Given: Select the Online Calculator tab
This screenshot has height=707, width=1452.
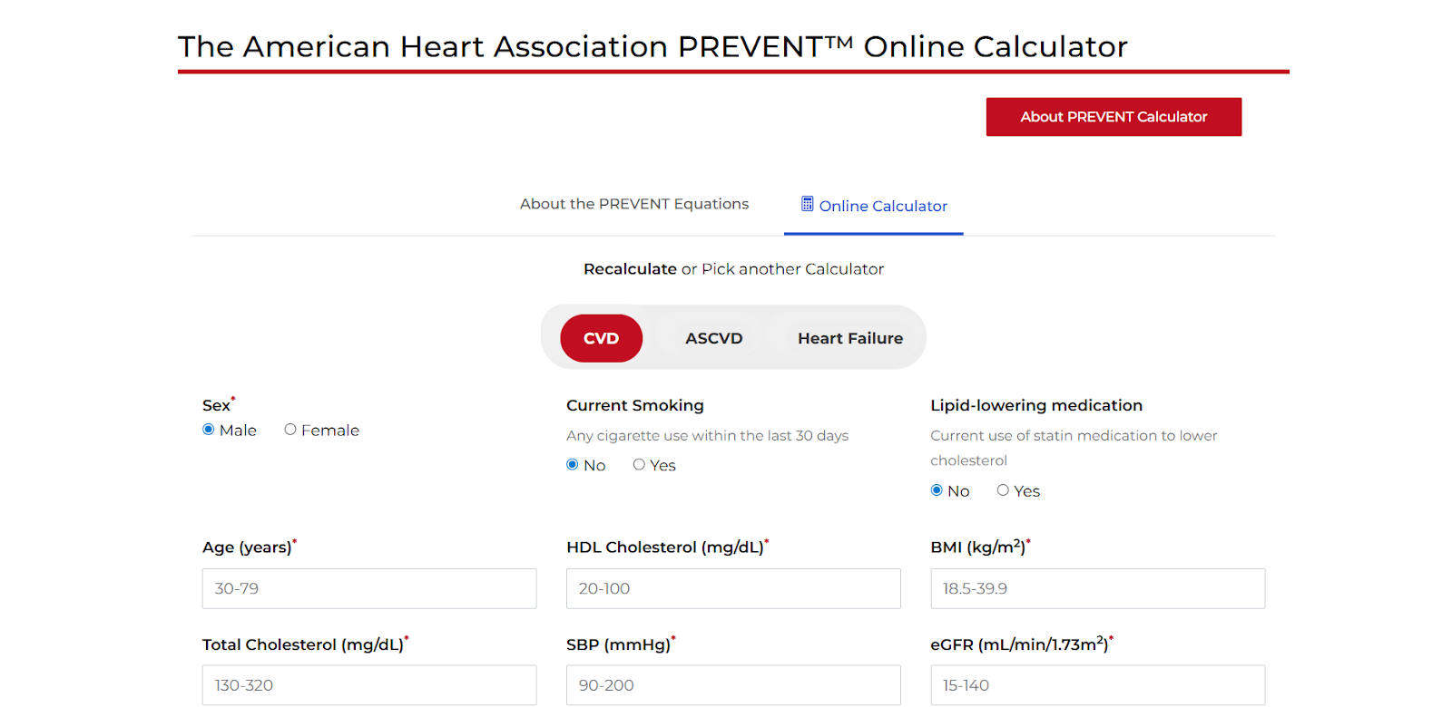Looking at the screenshot, I should 882,206.
